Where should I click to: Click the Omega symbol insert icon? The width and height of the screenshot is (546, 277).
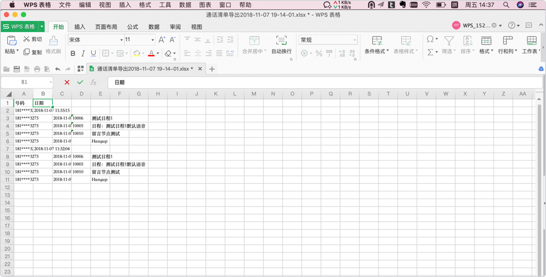(430, 39)
